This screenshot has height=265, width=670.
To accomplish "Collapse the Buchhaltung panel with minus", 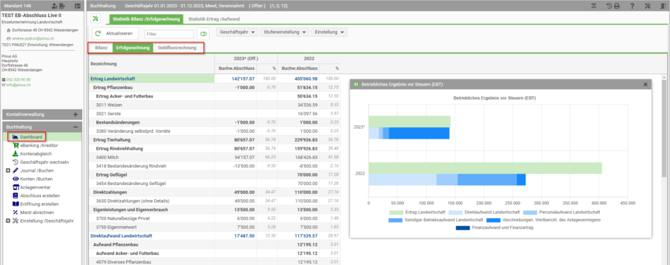I will click(x=76, y=127).
